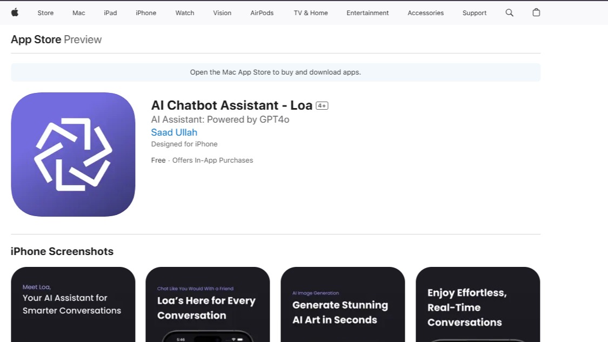This screenshot has height=342, width=608.
Task: View the Meet Loa screenshot
Action: (x=74, y=304)
